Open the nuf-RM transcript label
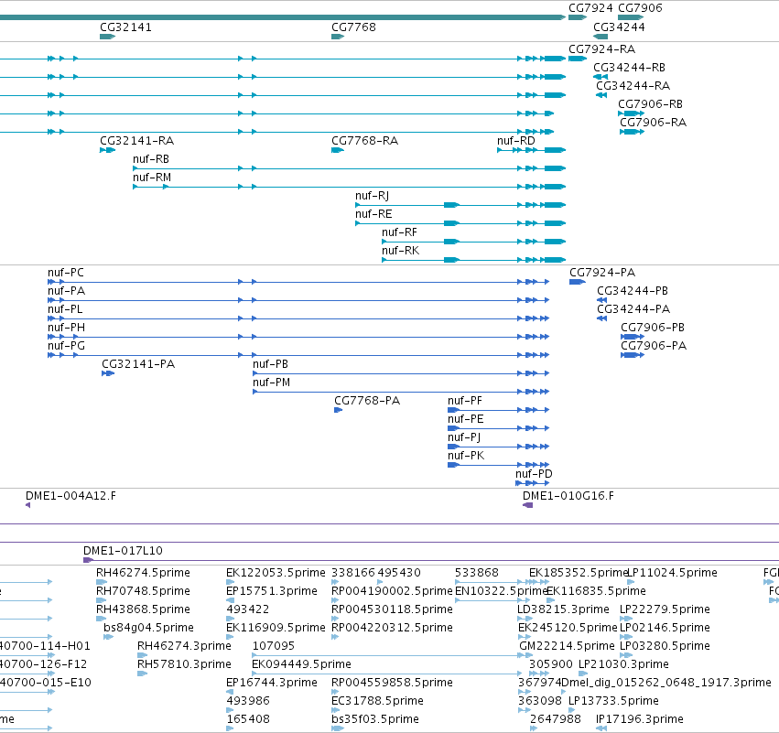 pos(152,178)
